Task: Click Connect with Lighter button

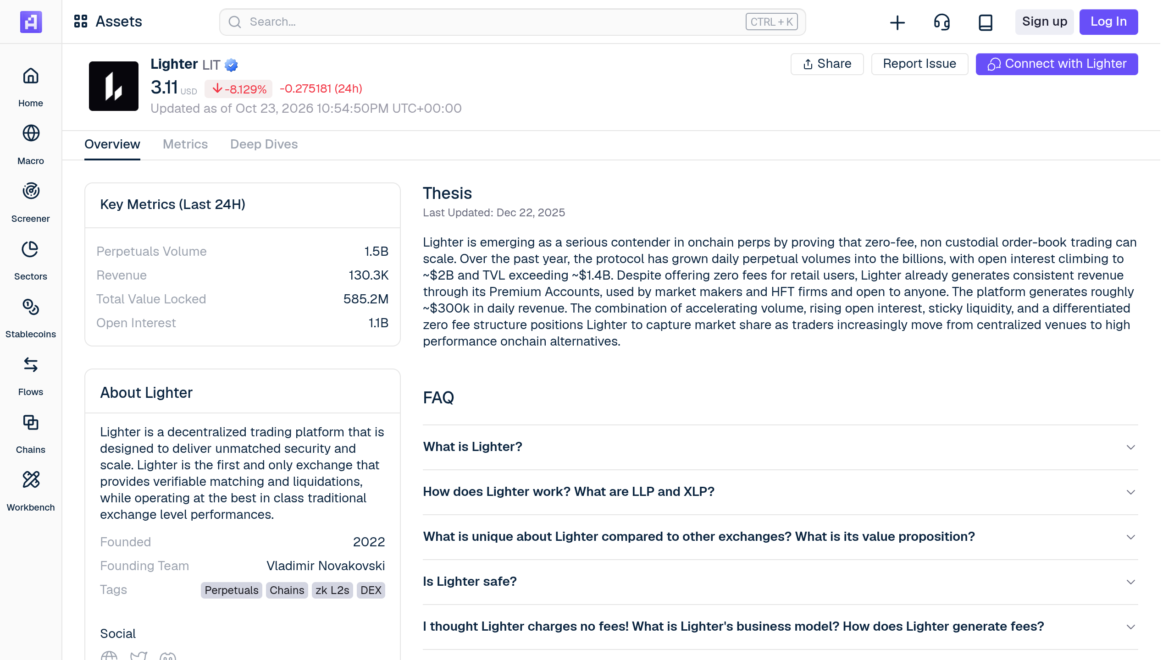Action: point(1057,64)
